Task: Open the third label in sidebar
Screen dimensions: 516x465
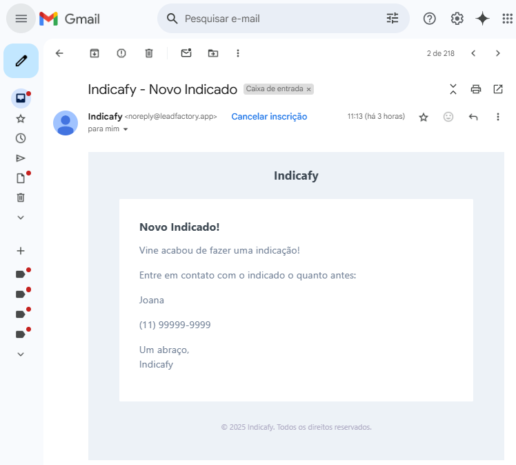Action: tap(21, 314)
